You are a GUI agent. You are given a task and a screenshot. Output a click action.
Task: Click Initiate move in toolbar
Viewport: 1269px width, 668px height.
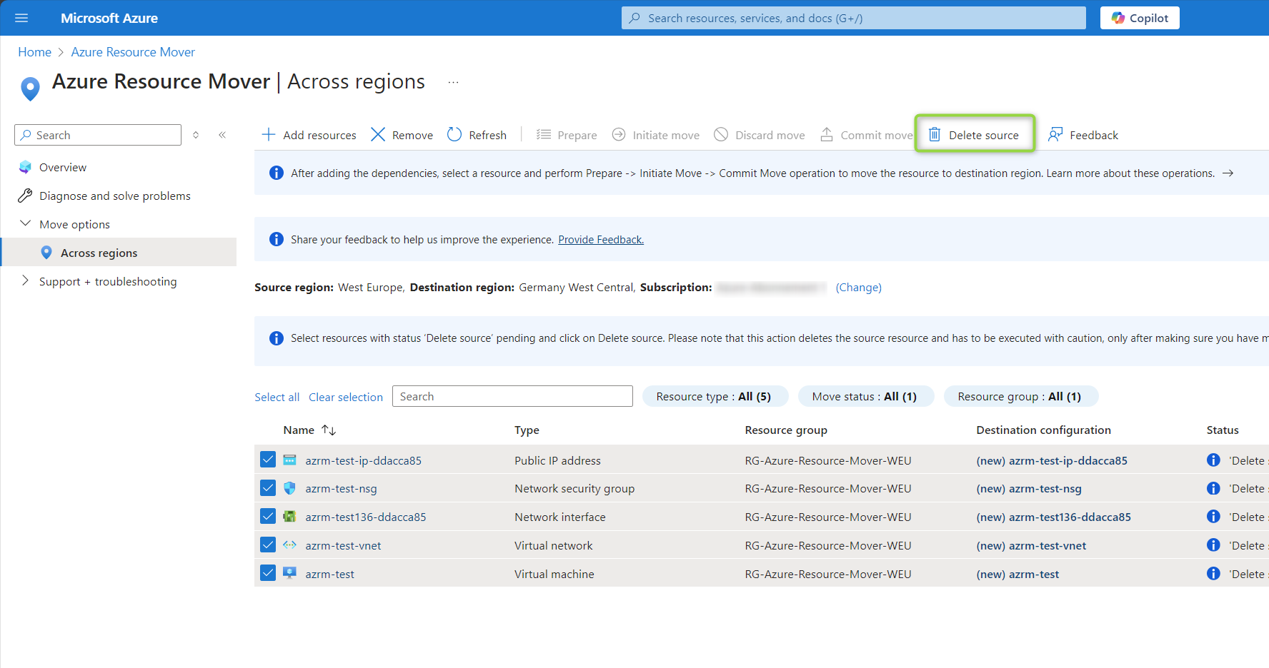click(655, 135)
